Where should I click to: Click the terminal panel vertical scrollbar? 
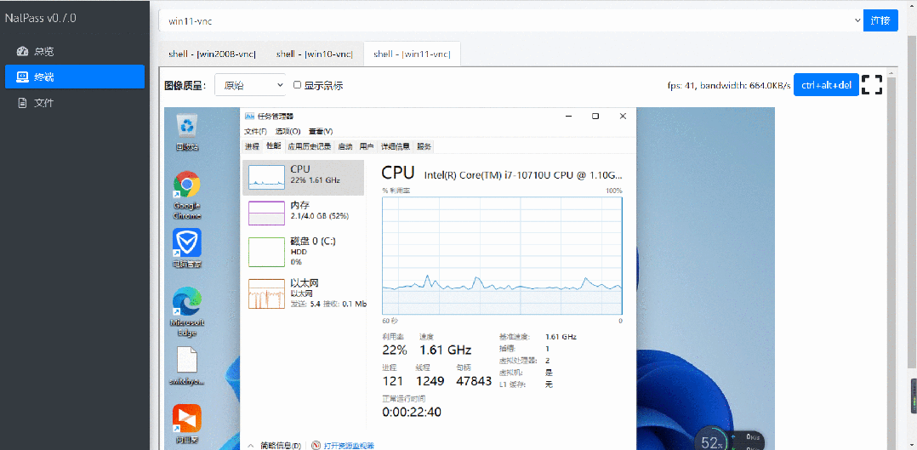click(x=891, y=258)
